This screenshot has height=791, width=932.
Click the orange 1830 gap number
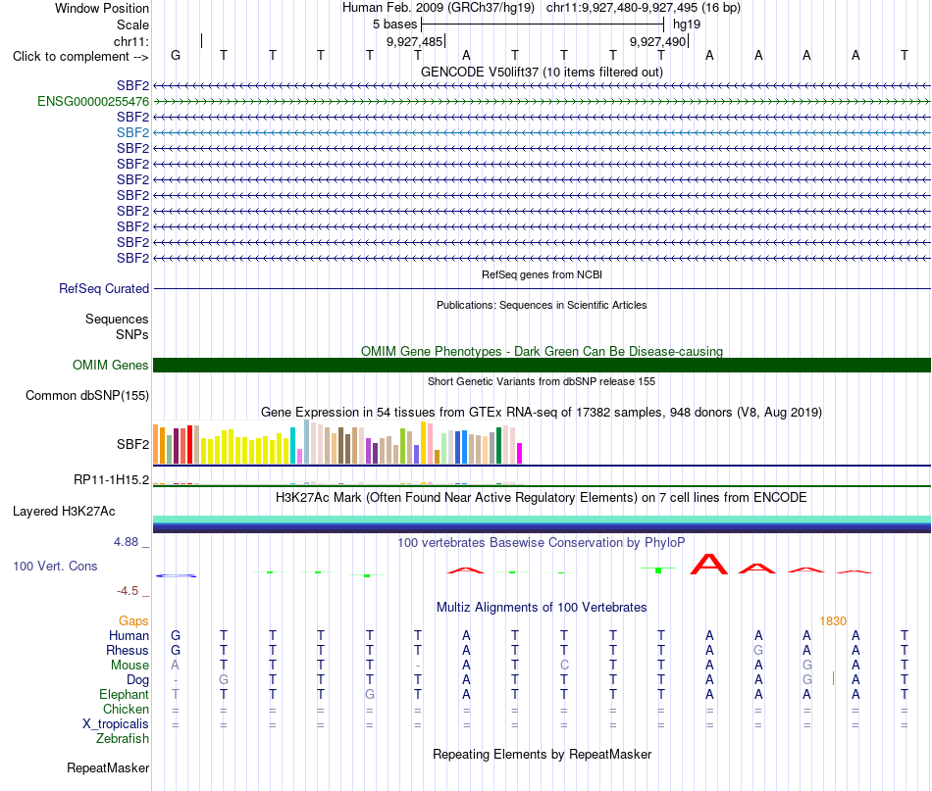click(x=833, y=621)
